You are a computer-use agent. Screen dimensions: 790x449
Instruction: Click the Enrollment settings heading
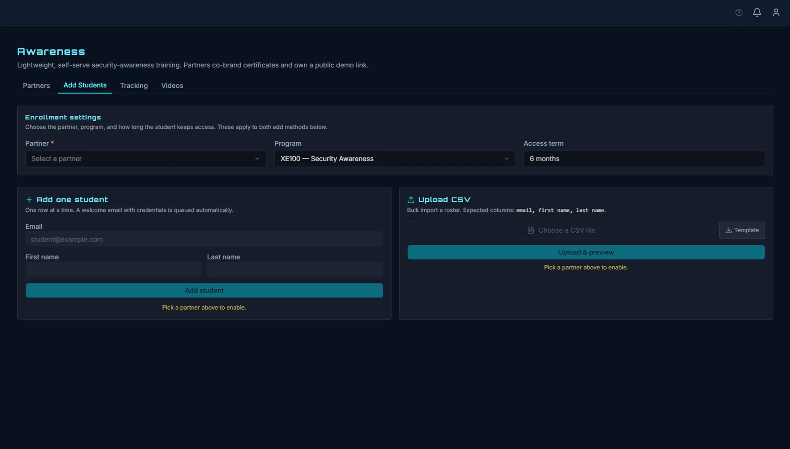point(63,117)
